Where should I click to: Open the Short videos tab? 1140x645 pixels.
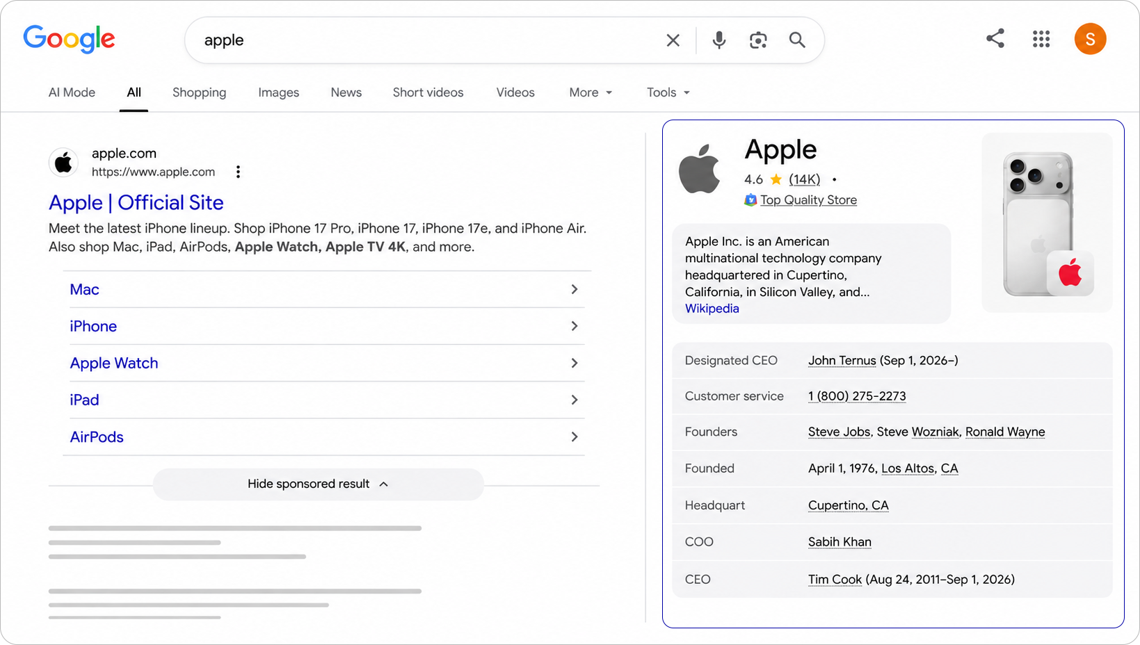[x=428, y=92]
